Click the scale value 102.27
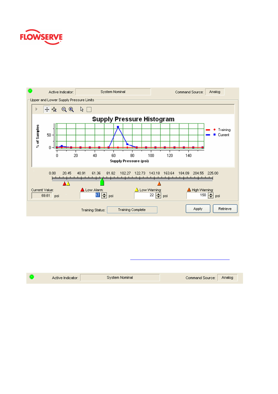This screenshot has height=394, width=278. click(125, 173)
